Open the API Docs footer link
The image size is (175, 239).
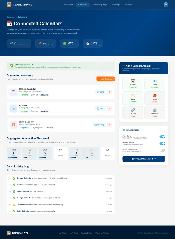point(74,233)
